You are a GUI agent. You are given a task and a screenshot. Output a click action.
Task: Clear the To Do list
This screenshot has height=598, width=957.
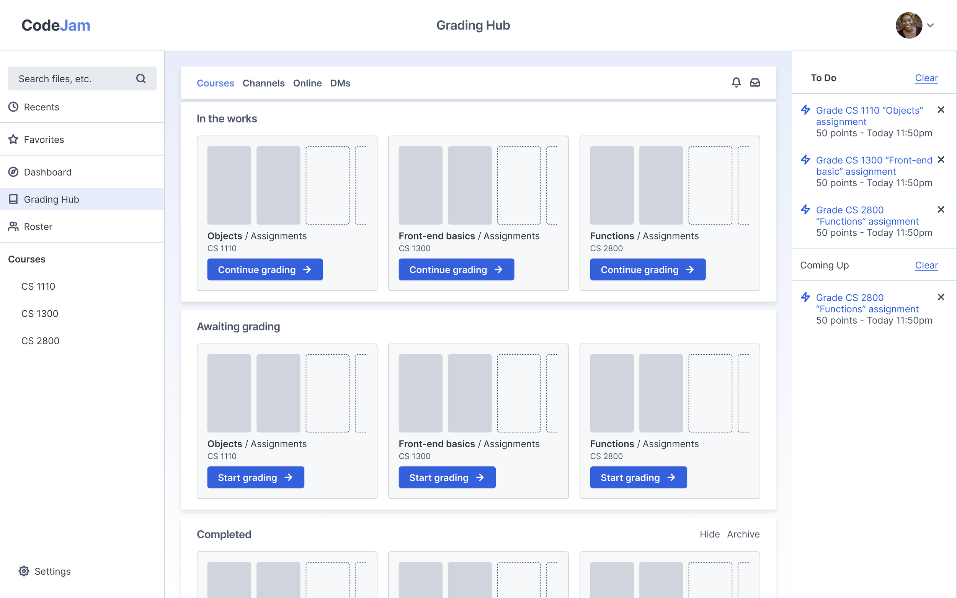click(x=926, y=78)
